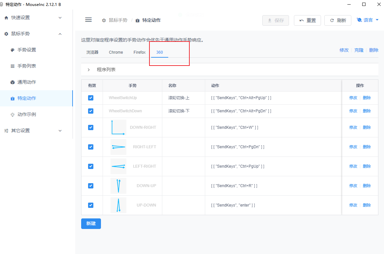Image resolution: width=384 pixels, height=254 pixels.
Task: Click the DOWN-RIGHT gesture icon
Action: [x=118, y=127]
